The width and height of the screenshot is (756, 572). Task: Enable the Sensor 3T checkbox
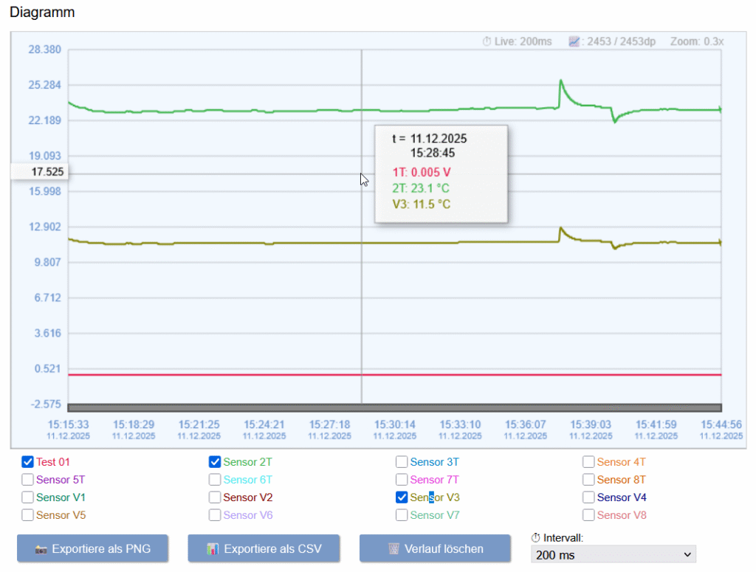pyautogui.click(x=402, y=461)
